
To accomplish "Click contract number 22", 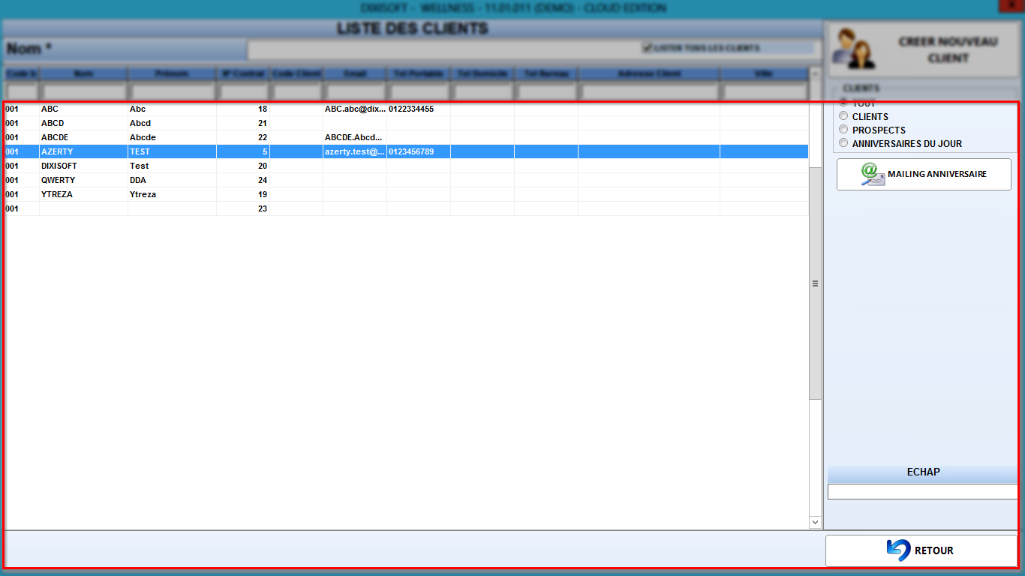I will click(x=262, y=137).
